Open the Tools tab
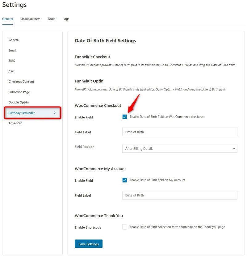 [x=52, y=19]
